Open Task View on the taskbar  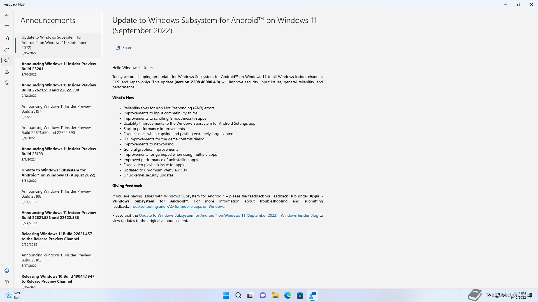[250, 296]
